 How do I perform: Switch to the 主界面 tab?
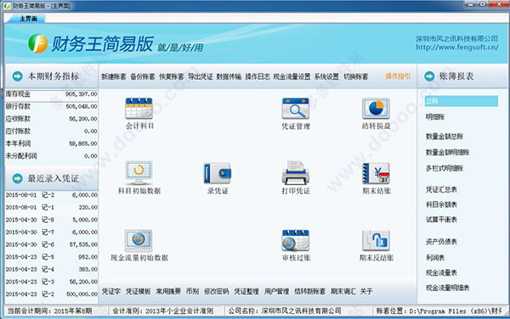click(28, 19)
